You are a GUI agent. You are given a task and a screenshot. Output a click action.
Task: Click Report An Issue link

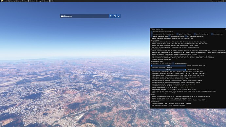click(x=218, y=1)
